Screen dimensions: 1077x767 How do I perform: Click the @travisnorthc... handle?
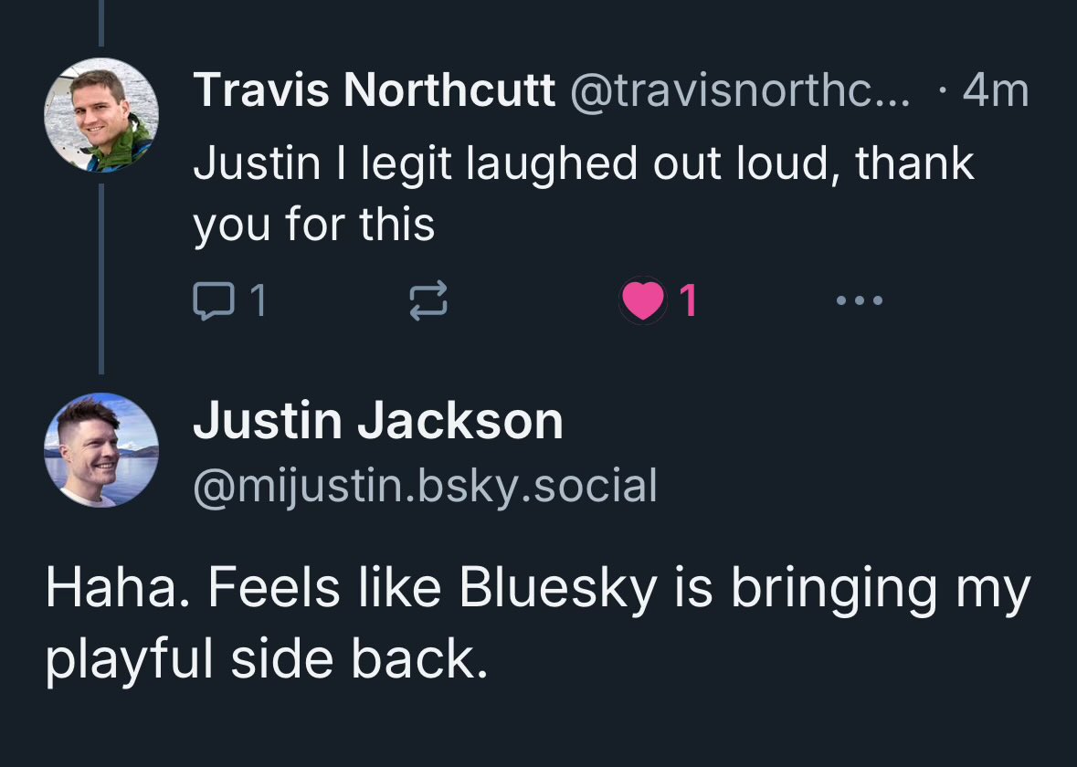pyautogui.click(x=740, y=89)
